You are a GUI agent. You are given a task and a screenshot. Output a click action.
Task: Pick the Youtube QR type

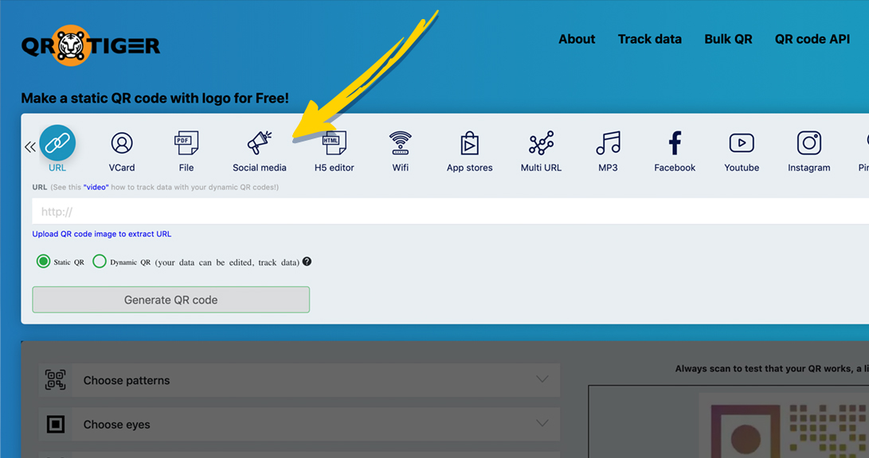coord(742,144)
